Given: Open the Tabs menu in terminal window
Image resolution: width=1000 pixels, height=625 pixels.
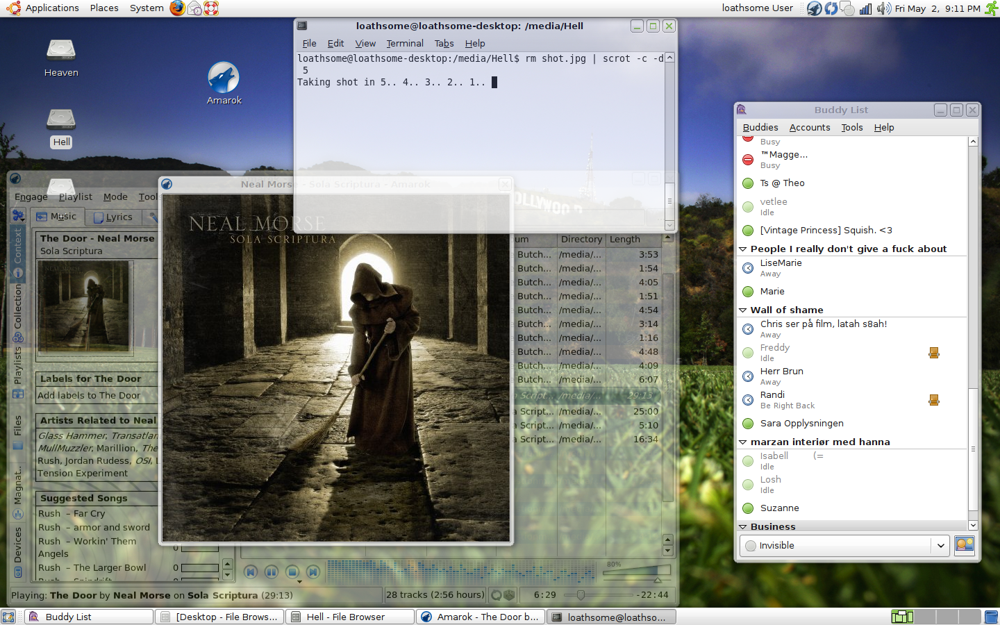Looking at the screenshot, I should [x=444, y=43].
